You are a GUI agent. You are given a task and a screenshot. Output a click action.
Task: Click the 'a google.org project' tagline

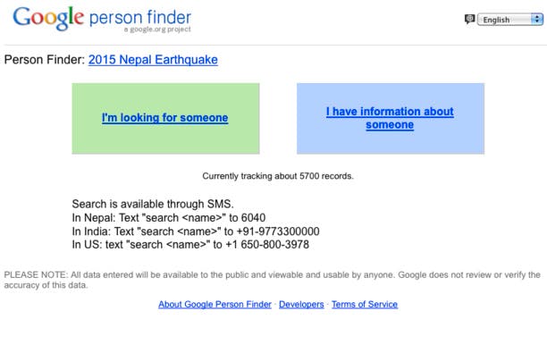(x=157, y=29)
